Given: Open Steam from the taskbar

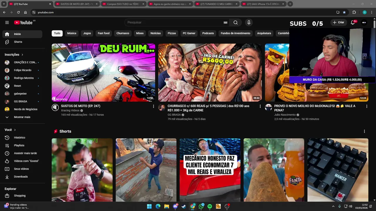Looking at the screenshot, I should click(184, 206).
